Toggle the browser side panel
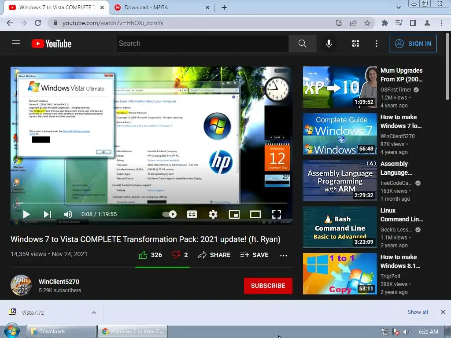This screenshot has width=451, height=338. coord(413,23)
